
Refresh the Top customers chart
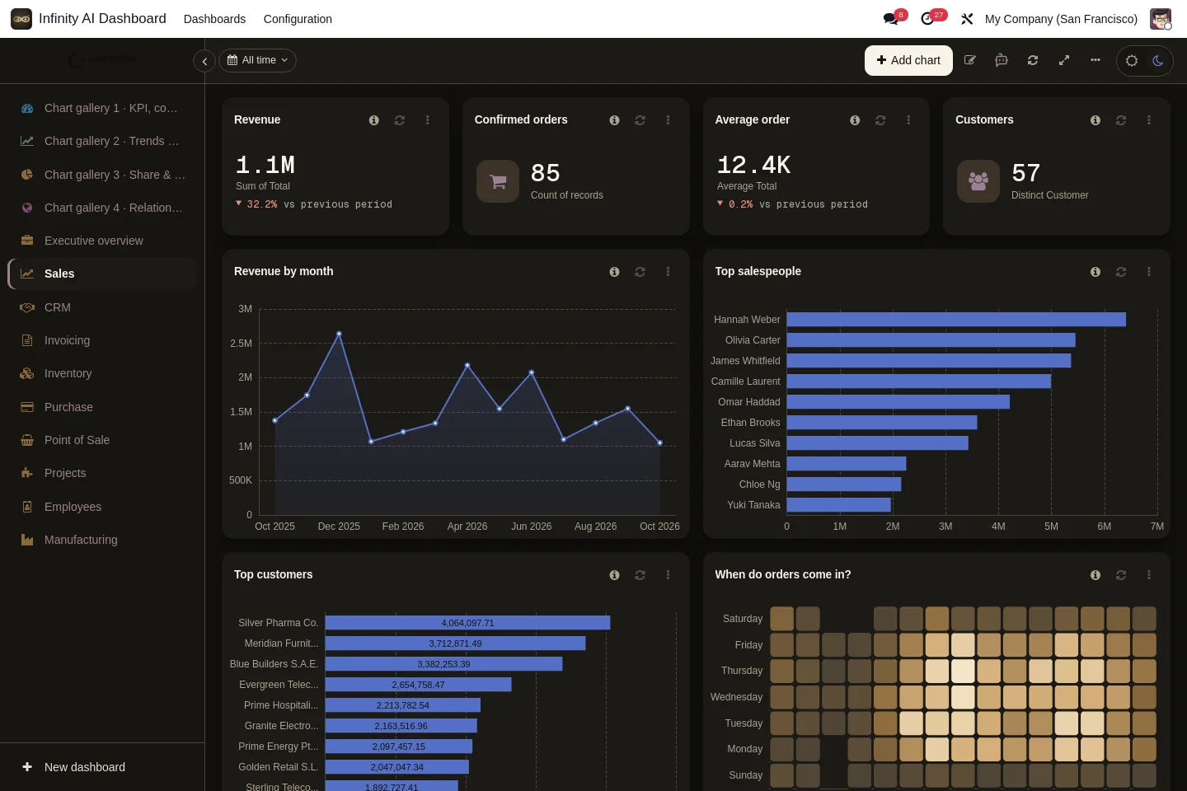640,575
